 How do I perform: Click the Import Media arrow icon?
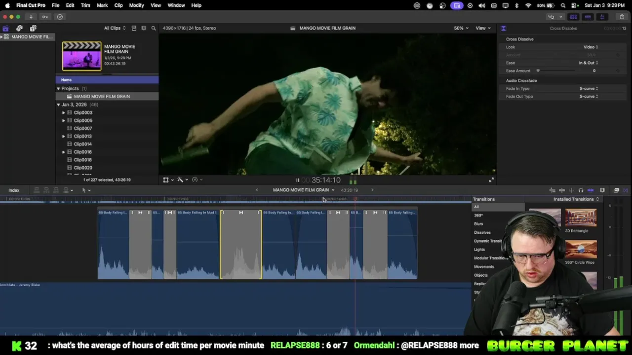tap(31, 17)
